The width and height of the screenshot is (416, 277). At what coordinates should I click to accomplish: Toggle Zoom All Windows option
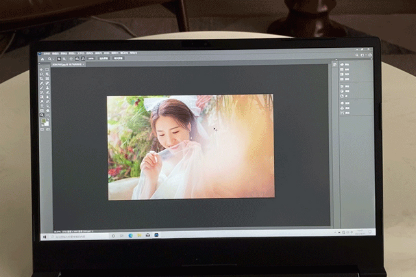coord(77,59)
